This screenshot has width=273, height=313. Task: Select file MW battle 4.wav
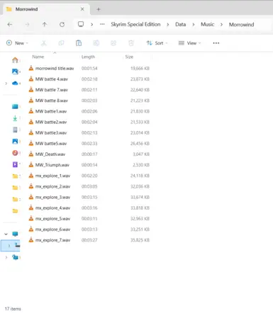[x=52, y=79]
